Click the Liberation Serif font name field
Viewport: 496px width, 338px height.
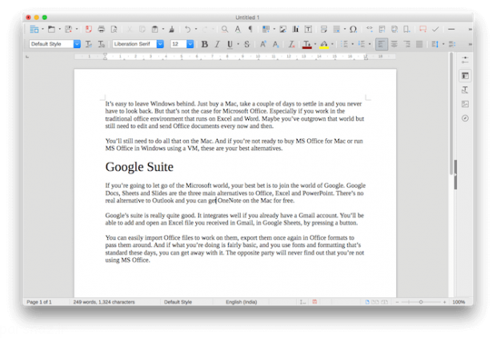(x=134, y=44)
